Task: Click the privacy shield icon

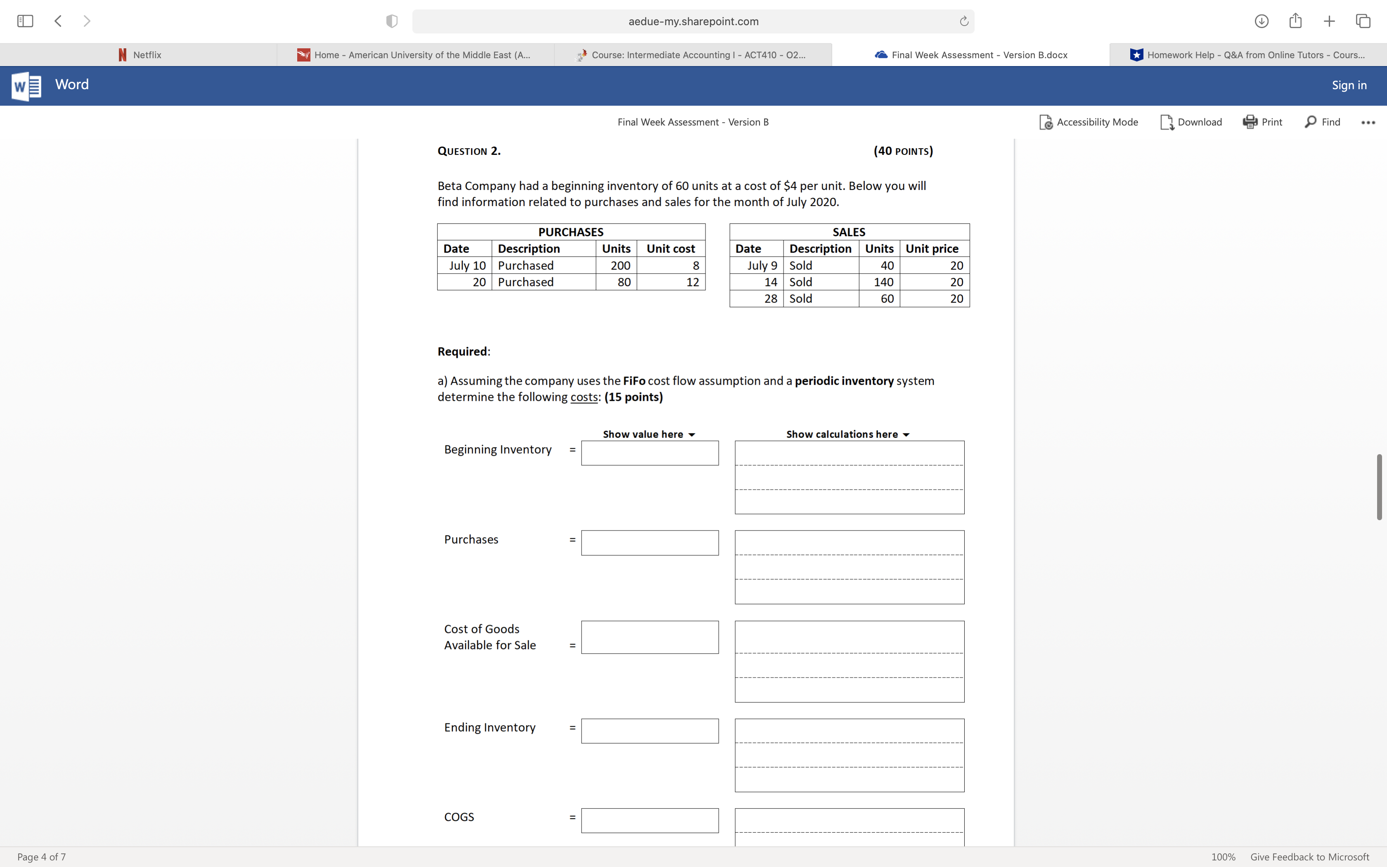Action: (392, 21)
